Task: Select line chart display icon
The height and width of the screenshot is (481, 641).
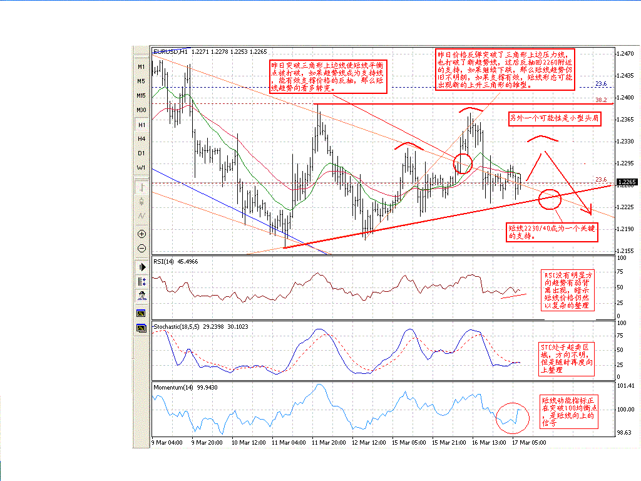Action: tap(141, 216)
